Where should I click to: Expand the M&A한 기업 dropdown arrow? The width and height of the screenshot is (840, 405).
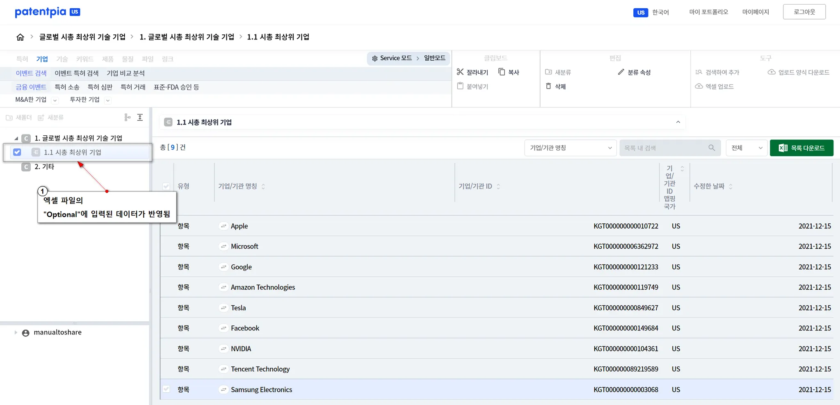pos(55,100)
